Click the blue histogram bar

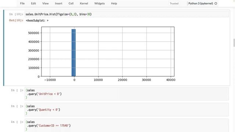(73, 53)
